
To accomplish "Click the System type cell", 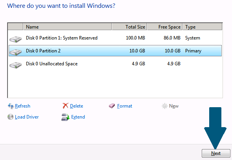I will click(x=193, y=38).
